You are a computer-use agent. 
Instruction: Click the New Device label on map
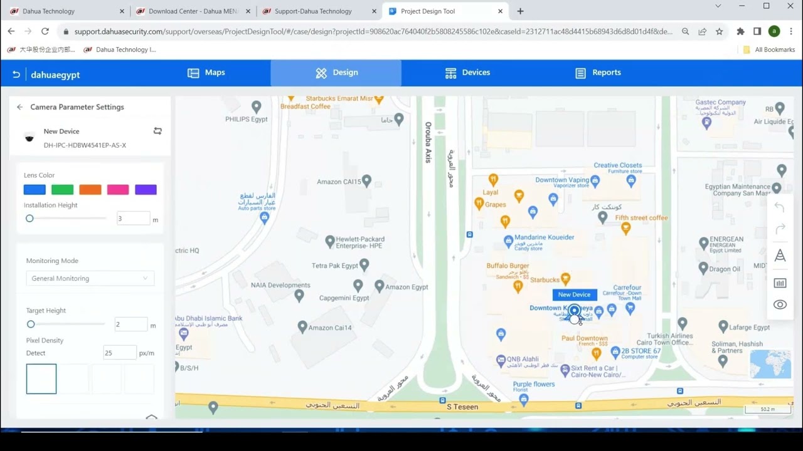coord(574,294)
